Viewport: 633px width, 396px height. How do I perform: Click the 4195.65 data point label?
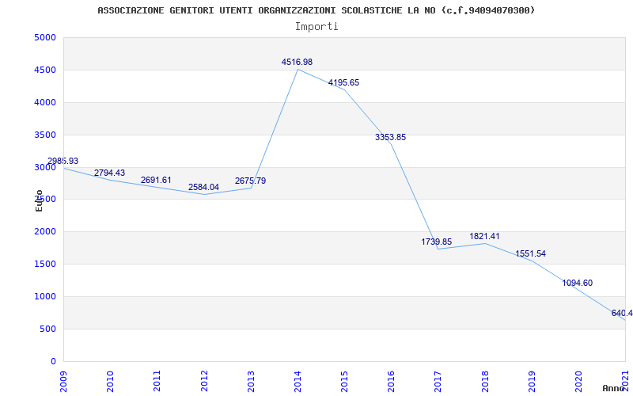coord(343,83)
